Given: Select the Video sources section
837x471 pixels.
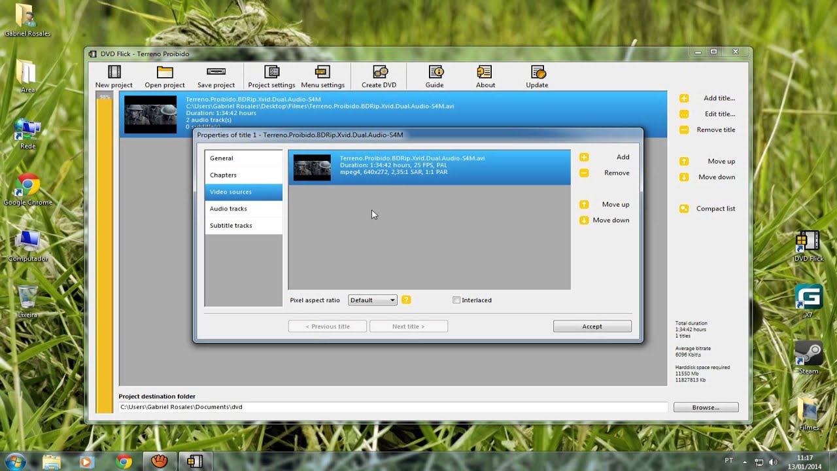Looking at the screenshot, I should pyautogui.click(x=243, y=192).
